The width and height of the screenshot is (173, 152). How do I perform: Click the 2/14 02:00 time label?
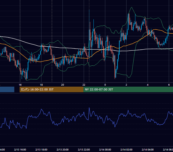point(126,149)
